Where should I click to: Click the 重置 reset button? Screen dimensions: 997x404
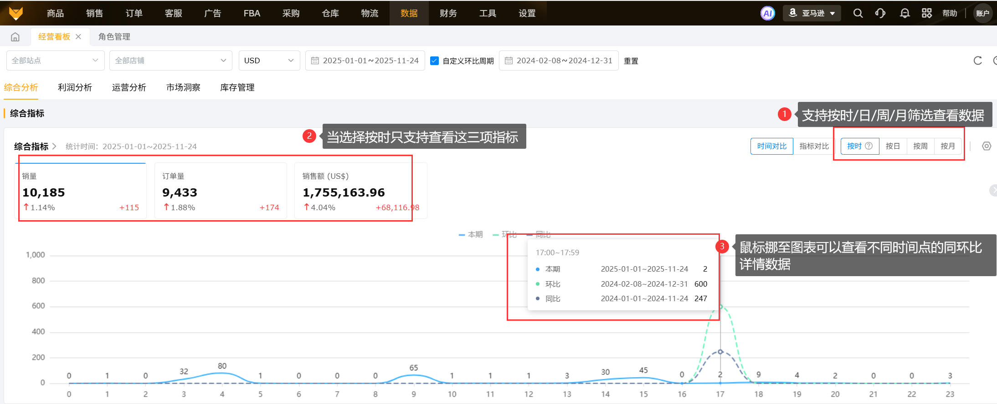[x=631, y=61]
